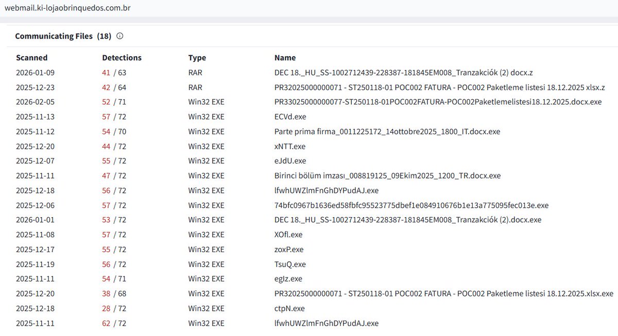The height and width of the screenshot is (336, 618).
Task: Click the 57 / 72 ratio in the XOfl.exe row
Action: pyautogui.click(x=114, y=235)
